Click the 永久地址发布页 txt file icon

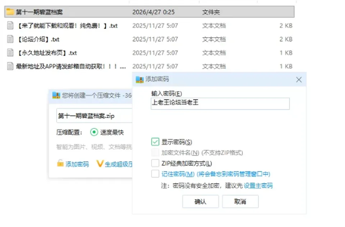tap(10, 53)
